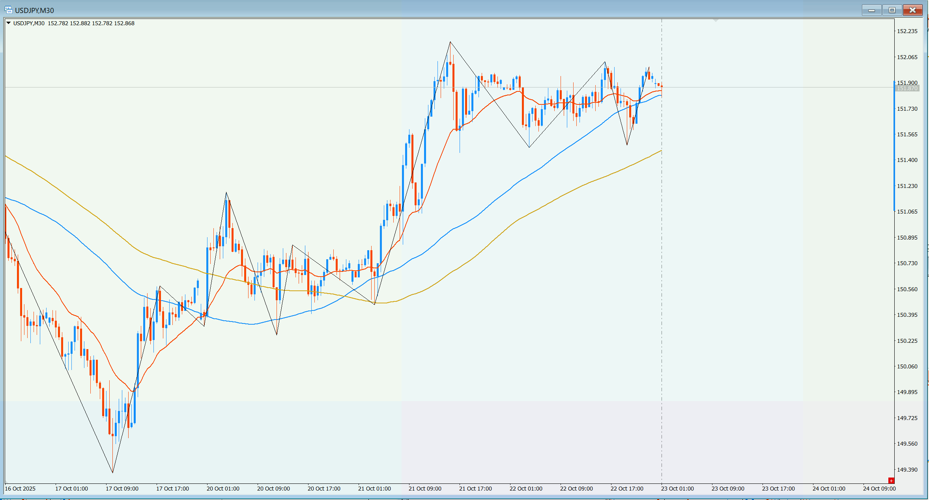Click the 150.895 price scale label

pos(907,238)
